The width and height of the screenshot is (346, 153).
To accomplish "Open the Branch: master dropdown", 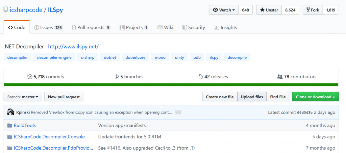I will click(23, 97).
